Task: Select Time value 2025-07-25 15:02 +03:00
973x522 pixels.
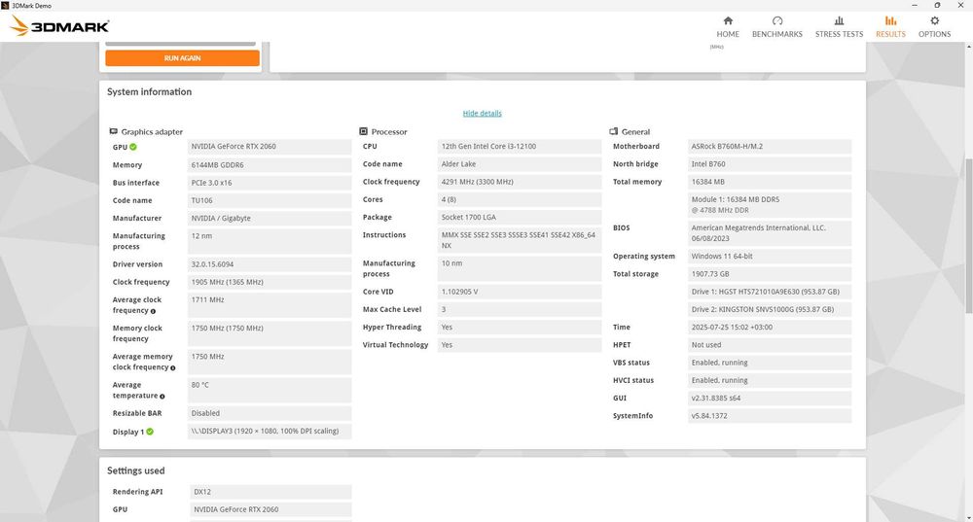Action: [770, 327]
